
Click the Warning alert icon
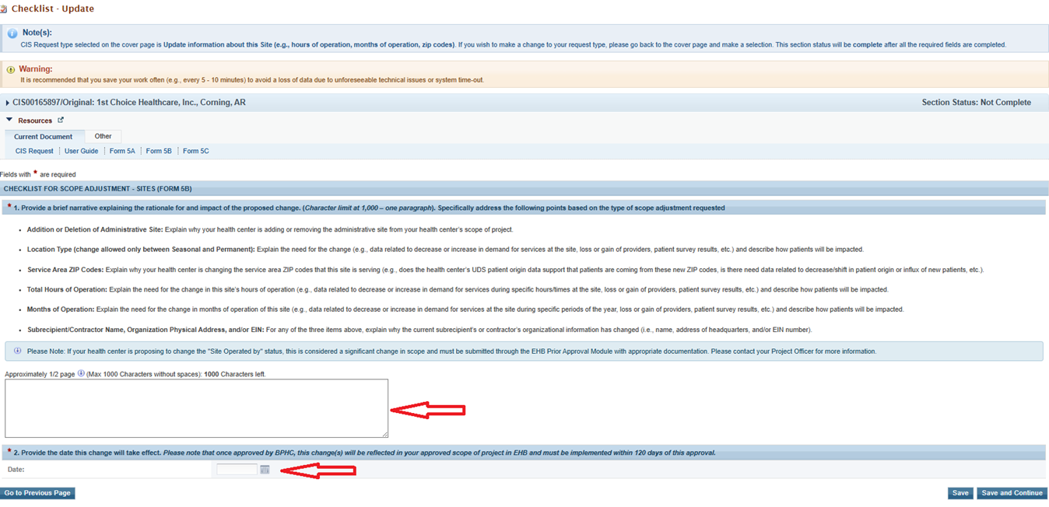[x=10, y=69]
